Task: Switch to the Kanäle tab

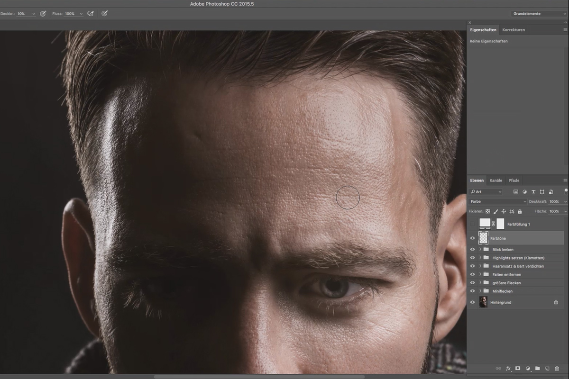Action: [496, 180]
